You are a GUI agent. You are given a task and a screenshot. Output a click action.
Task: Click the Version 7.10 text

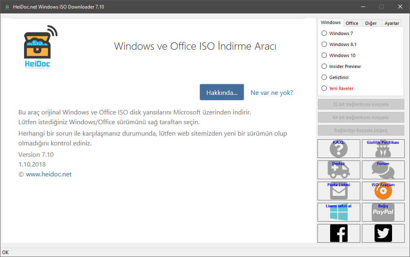pyautogui.click(x=36, y=155)
